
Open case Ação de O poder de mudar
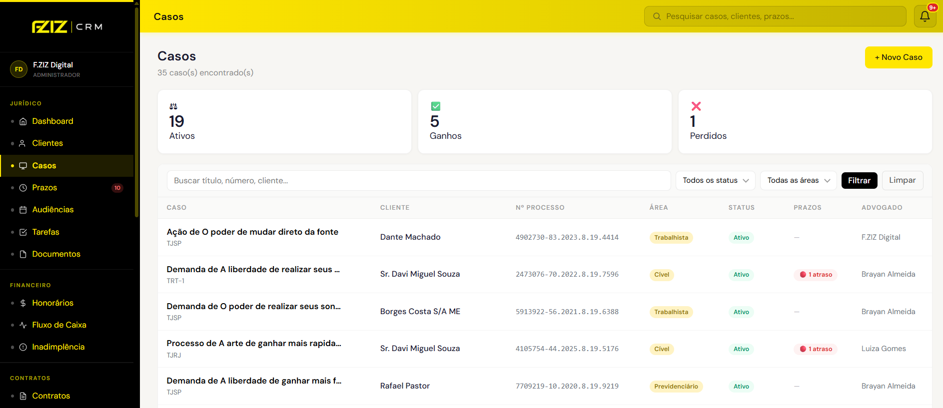click(x=252, y=232)
